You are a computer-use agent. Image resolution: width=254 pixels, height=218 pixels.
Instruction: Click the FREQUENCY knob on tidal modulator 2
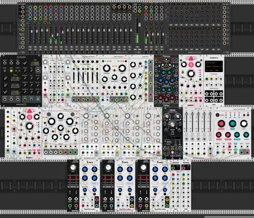[x=107, y=68]
